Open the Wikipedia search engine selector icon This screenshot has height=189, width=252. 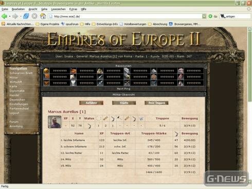(223, 16)
